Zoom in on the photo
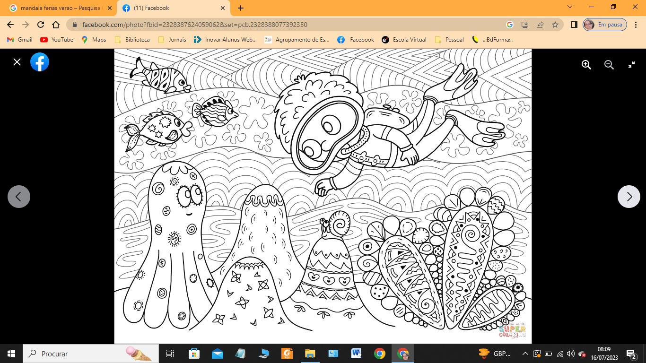646x363 pixels. click(586, 65)
